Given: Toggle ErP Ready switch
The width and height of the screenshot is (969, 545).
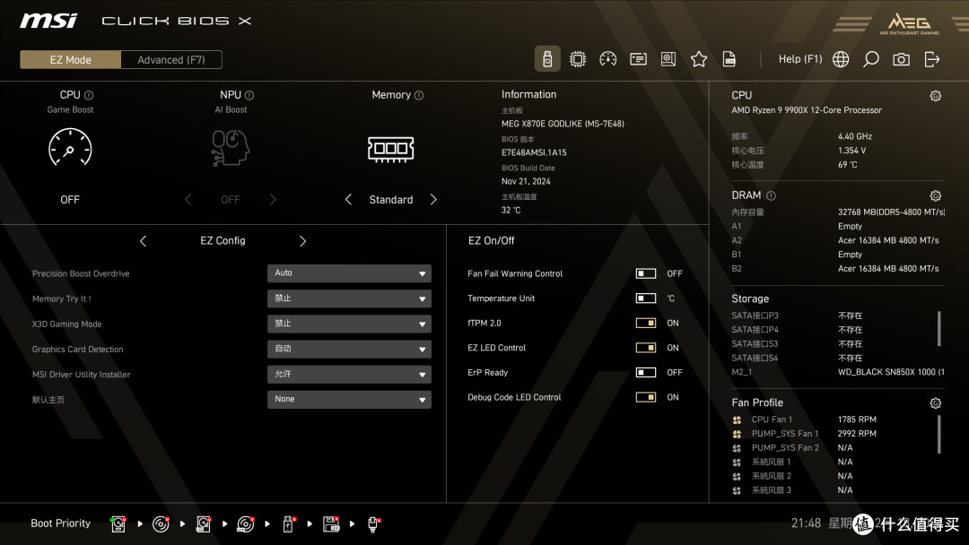Looking at the screenshot, I should coord(646,372).
